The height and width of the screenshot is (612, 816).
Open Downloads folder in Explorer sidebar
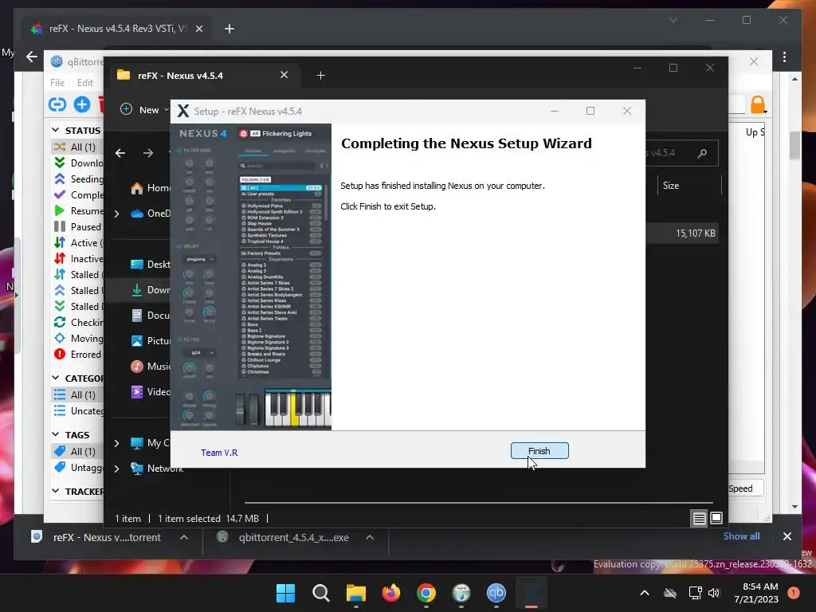tap(151, 290)
